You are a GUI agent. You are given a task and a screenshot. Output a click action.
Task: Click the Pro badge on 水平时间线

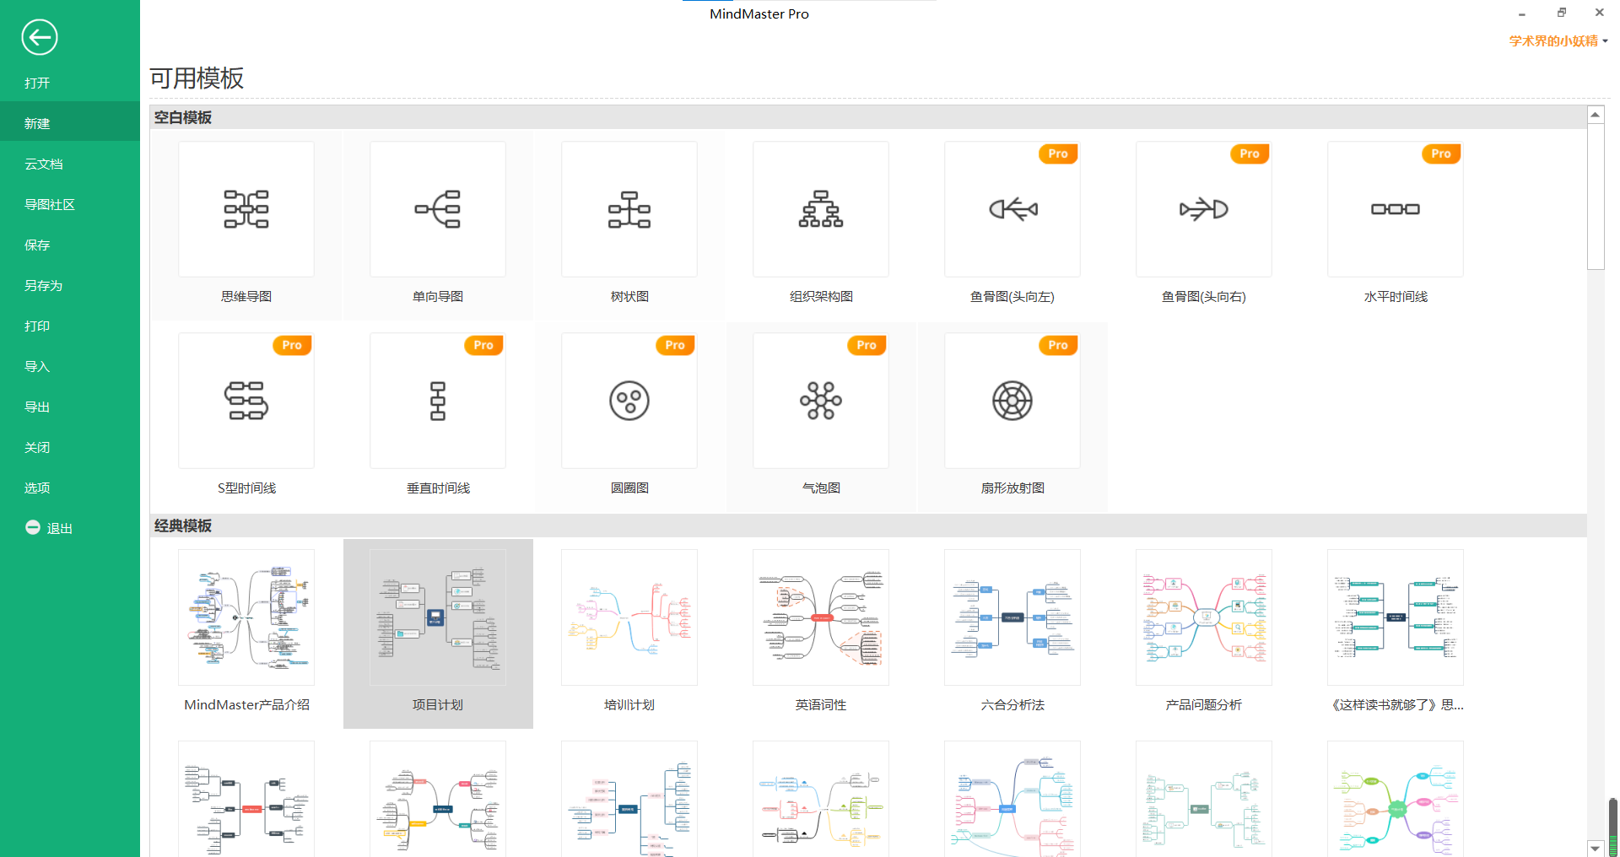click(x=1441, y=154)
